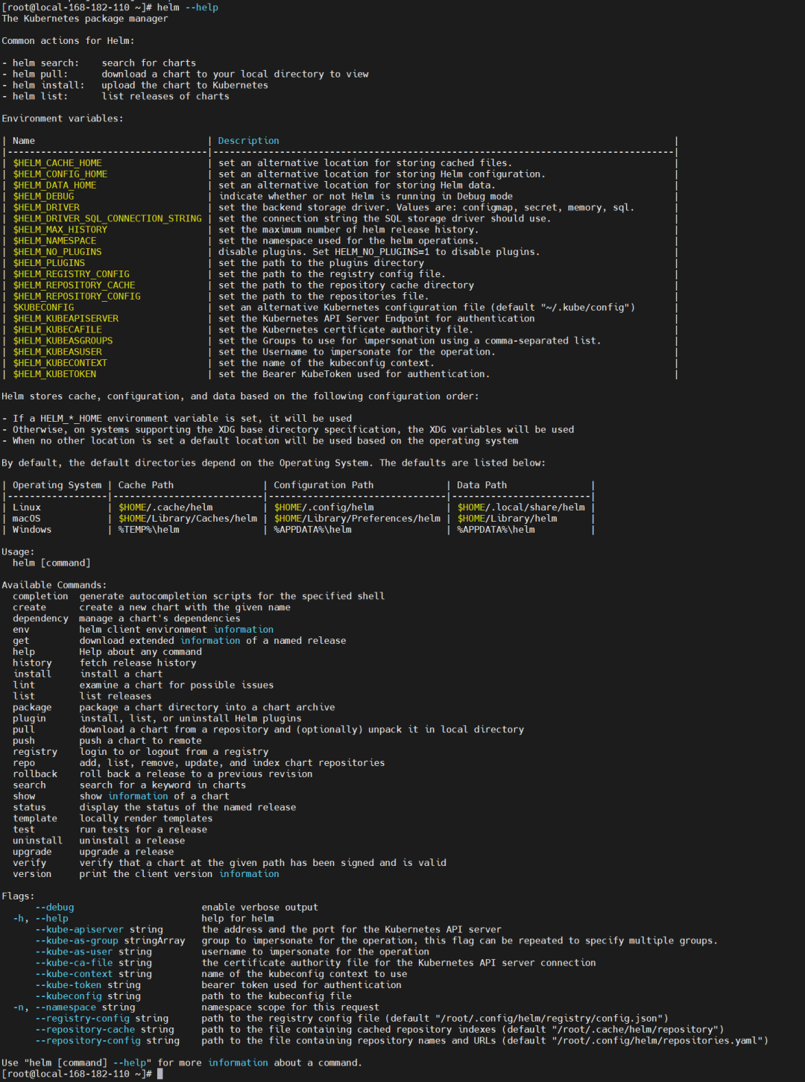
Task: Click "The Kubernetes package manager" line
Action: tap(85, 19)
